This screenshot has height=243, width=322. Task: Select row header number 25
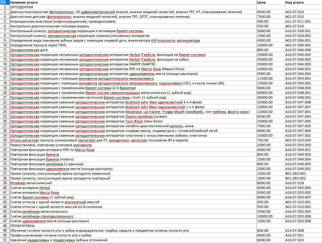pos(4,116)
